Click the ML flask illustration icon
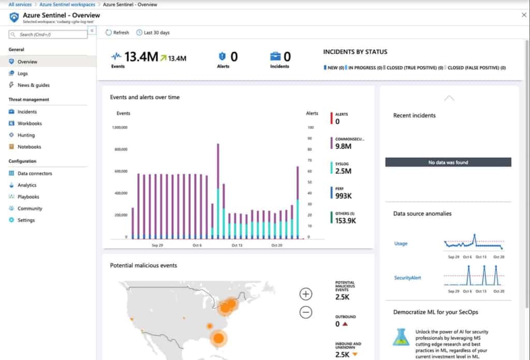The height and width of the screenshot is (360, 530). 401,337
